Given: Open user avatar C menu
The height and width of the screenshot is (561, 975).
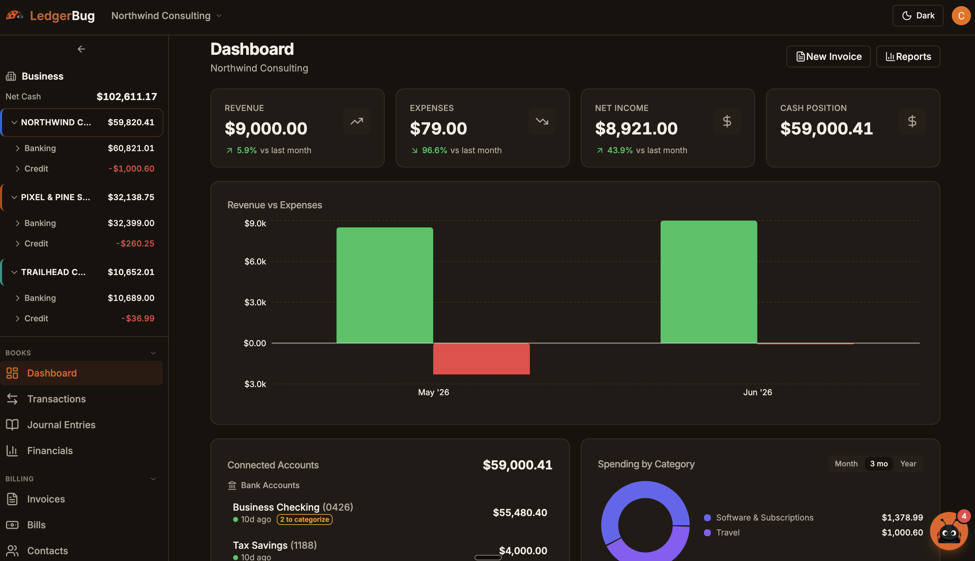Looking at the screenshot, I should (x=961, y=16).
